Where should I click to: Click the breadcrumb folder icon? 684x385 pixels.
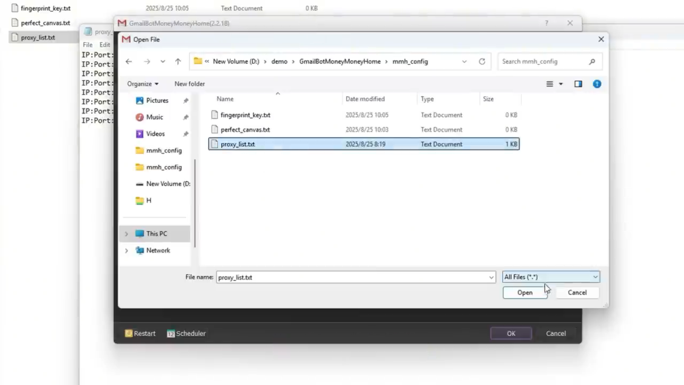pyautogui.click(x=198, y=61)
